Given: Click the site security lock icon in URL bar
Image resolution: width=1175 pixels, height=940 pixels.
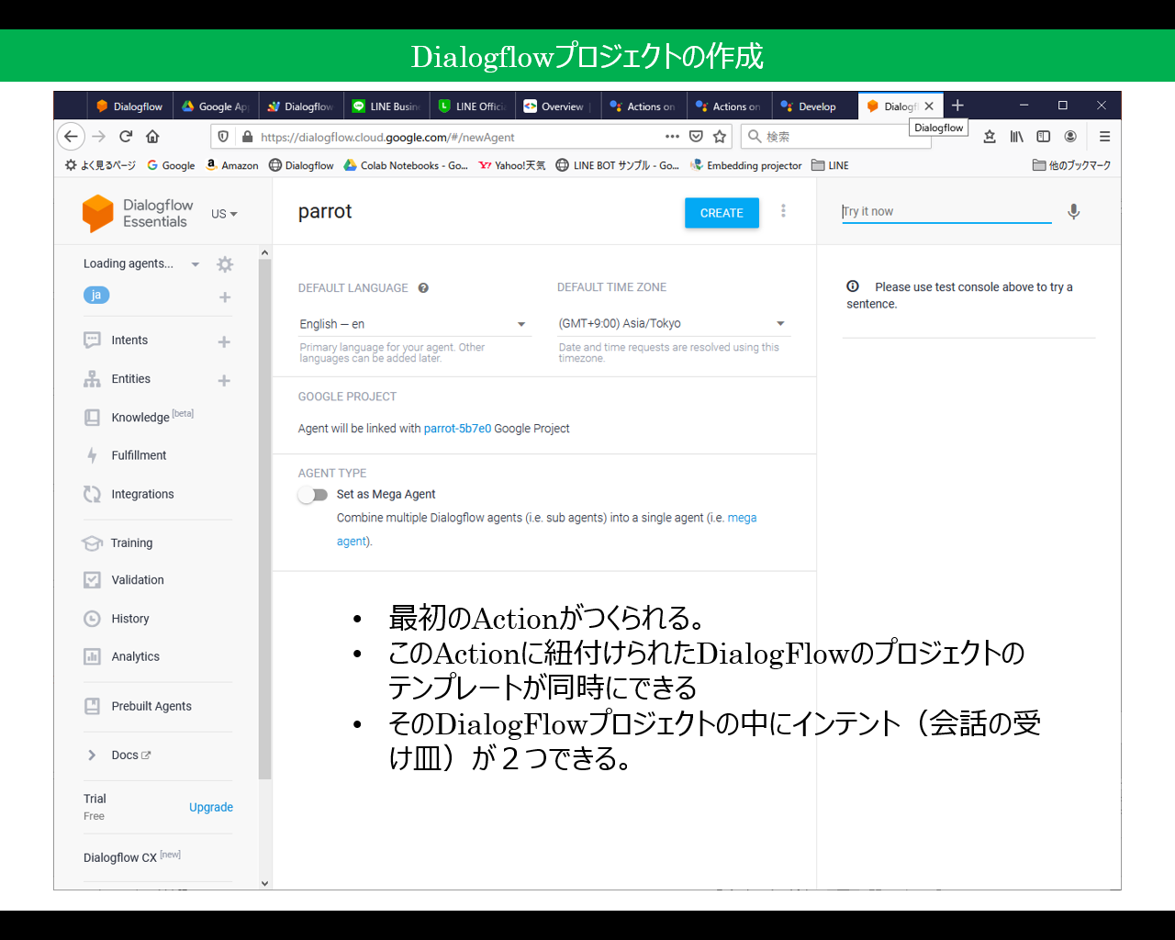Looking at the screenshot, I should point(247,137).
